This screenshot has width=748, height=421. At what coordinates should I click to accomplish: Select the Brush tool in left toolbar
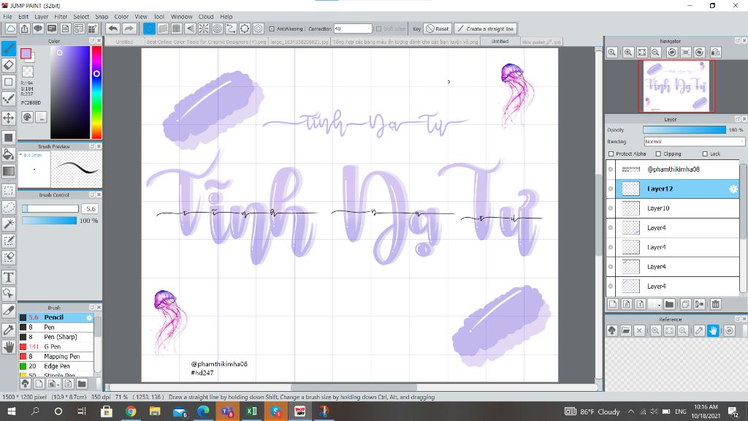click(9, 48)
